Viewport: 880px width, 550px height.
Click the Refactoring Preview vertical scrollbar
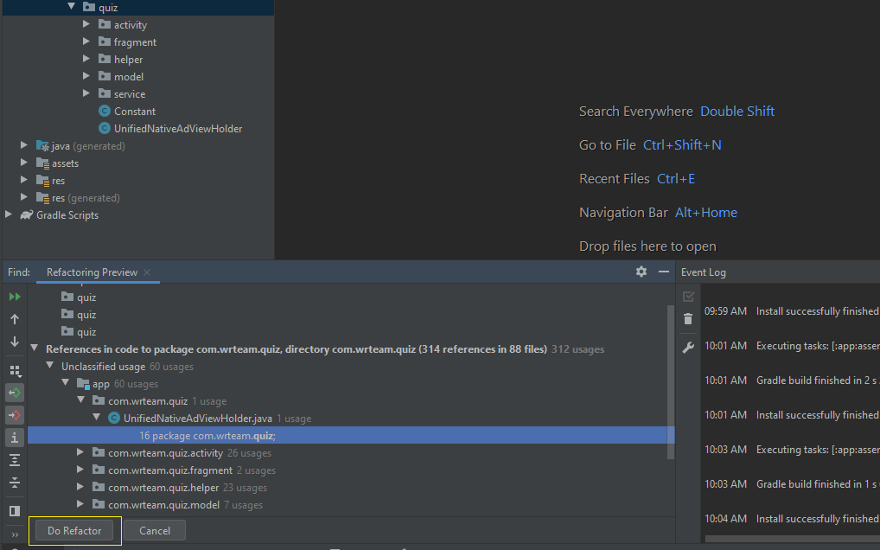[670, 381]
